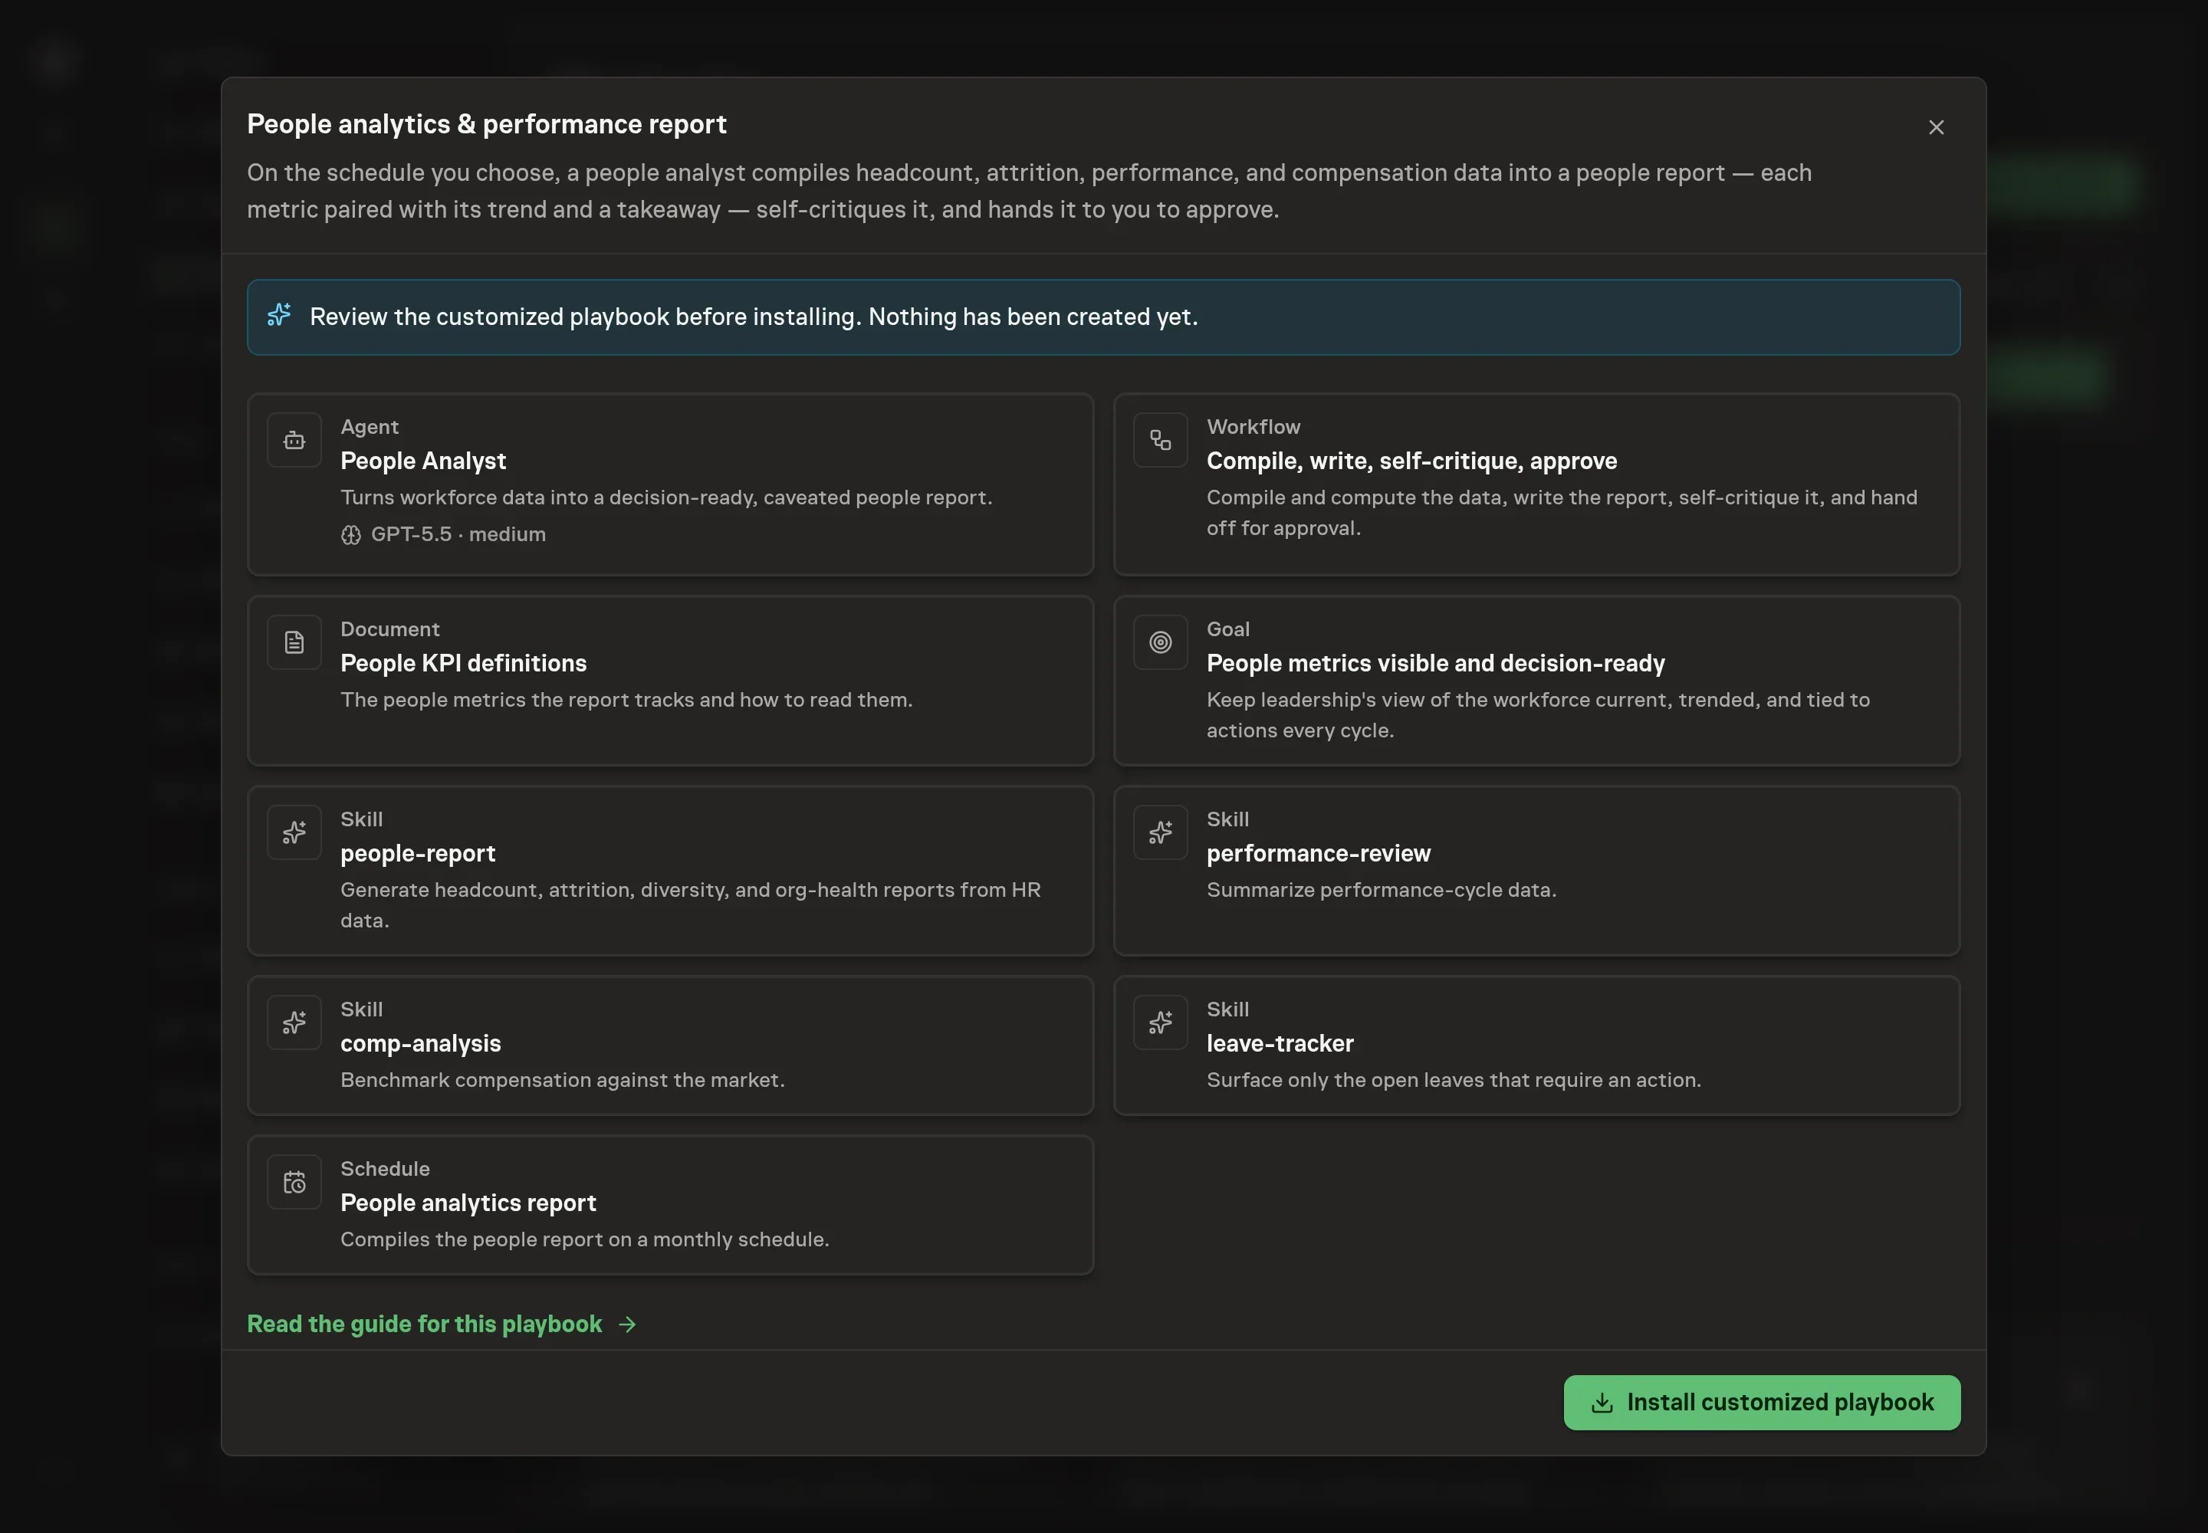Click the arrow icon next to the guide link
2208x1533 pixels.
tap(627, 1325)
